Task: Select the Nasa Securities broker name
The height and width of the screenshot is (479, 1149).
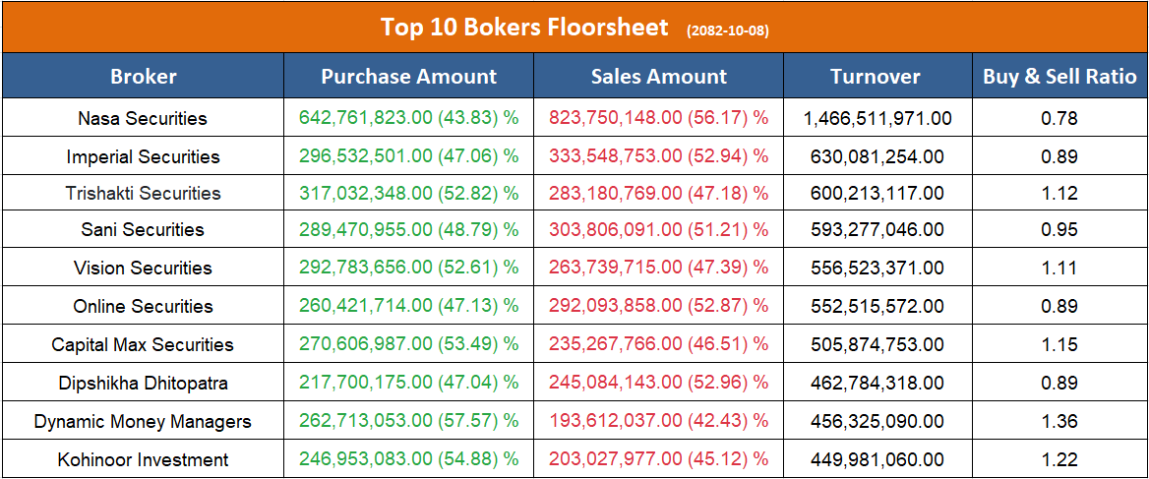Action: (x=143, y=119)
